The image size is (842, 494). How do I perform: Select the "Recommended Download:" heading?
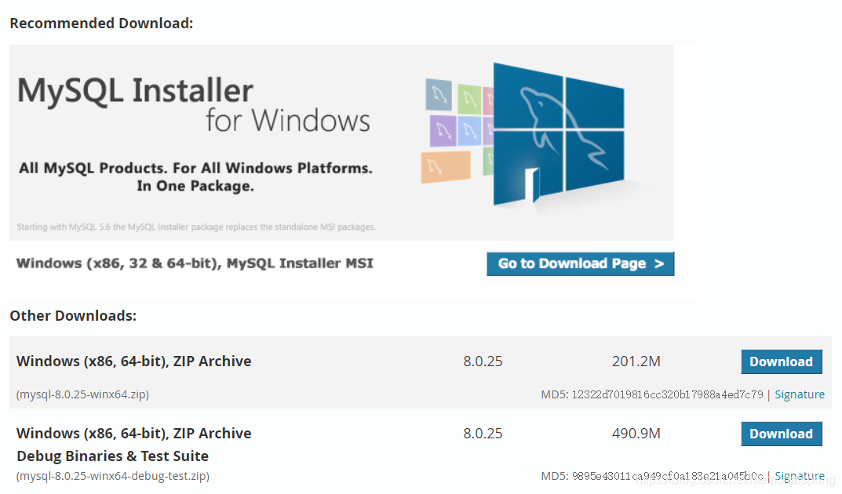pos(101,23)
